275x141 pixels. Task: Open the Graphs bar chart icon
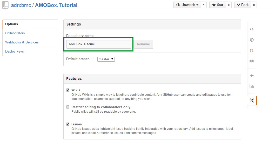tap(252, 86)
